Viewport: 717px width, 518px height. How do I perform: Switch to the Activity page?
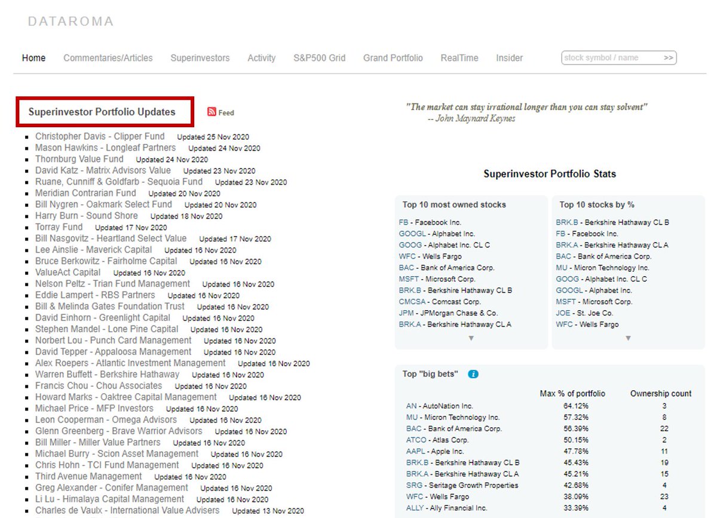[x=262, y=58]
